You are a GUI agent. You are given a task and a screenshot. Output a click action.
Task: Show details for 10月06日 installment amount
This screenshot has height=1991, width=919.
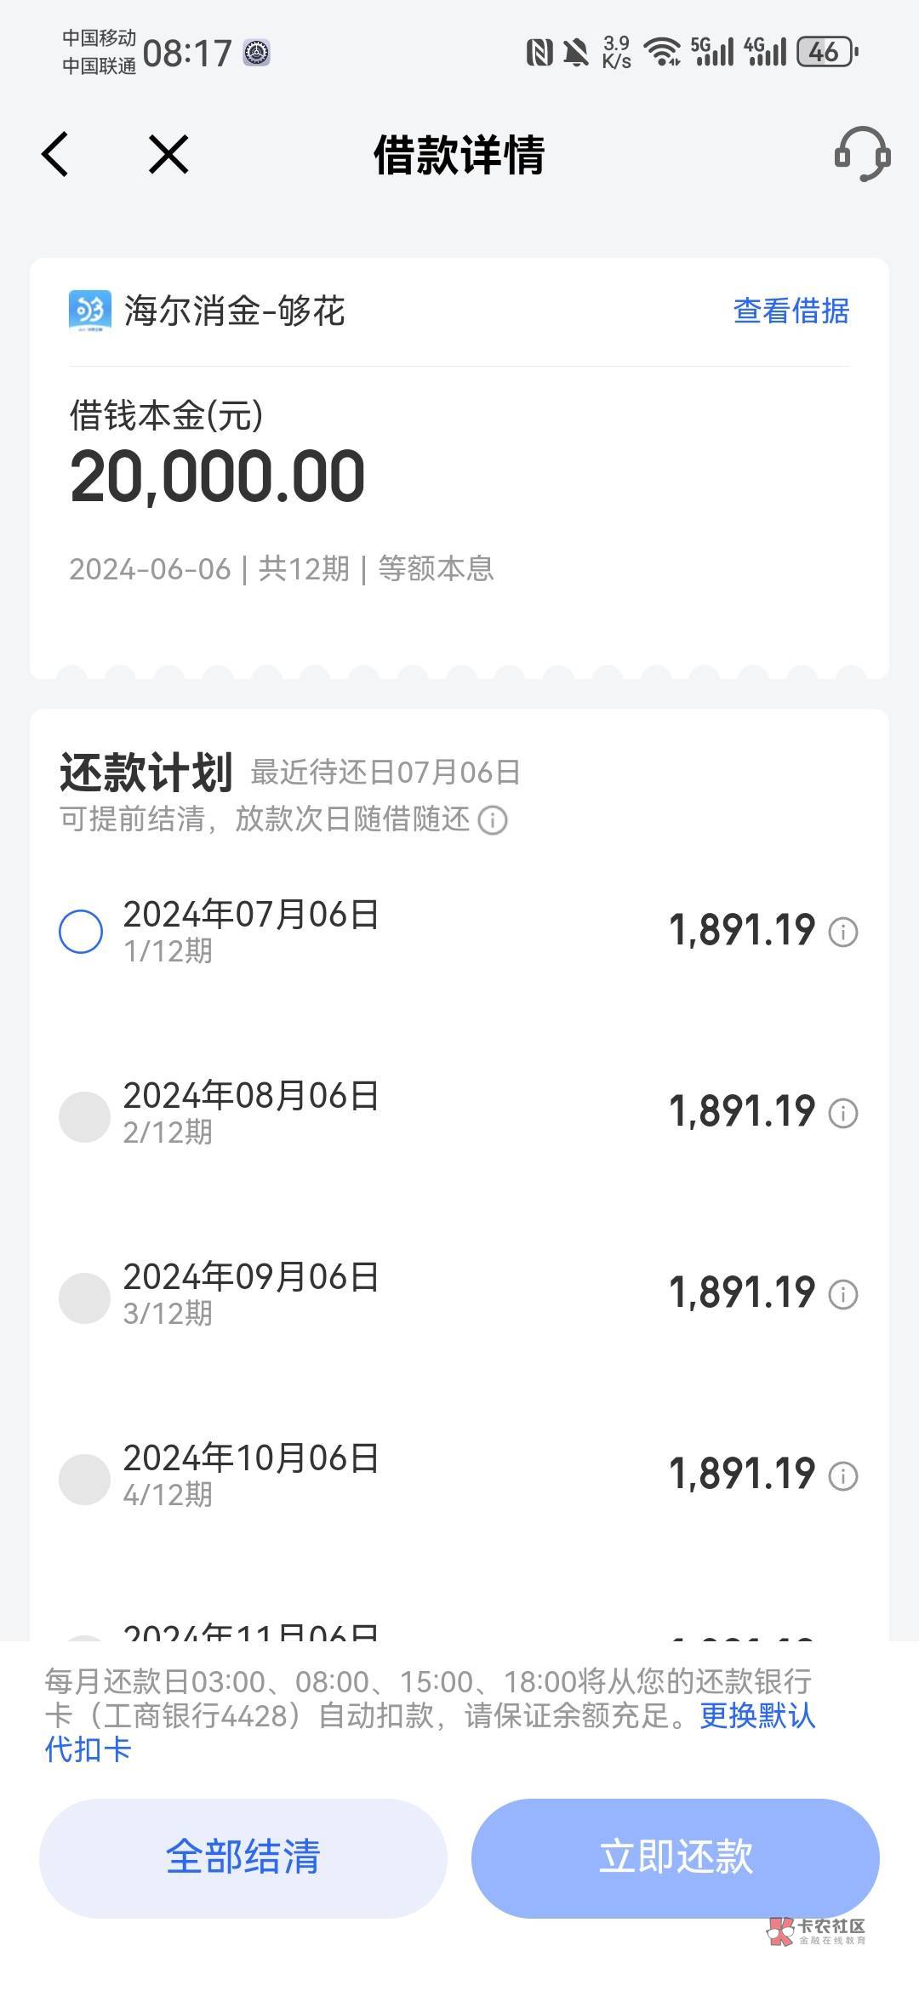pyautogui.click(x=843, y=1475)
